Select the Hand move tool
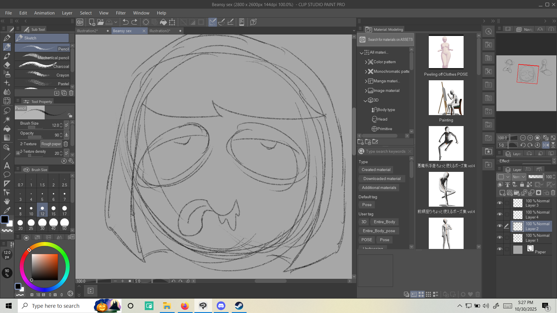The width and height of the screenshot is (557, 313). tap(7, 201)
